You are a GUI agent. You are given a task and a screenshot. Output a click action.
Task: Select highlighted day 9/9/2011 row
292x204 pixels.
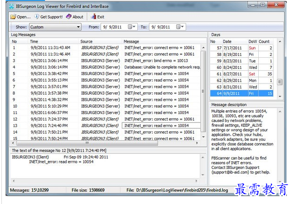click(x=241, y=93)
